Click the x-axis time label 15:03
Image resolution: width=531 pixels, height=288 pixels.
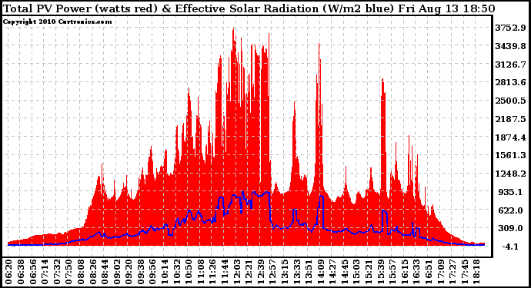click(x=357, y=272)
